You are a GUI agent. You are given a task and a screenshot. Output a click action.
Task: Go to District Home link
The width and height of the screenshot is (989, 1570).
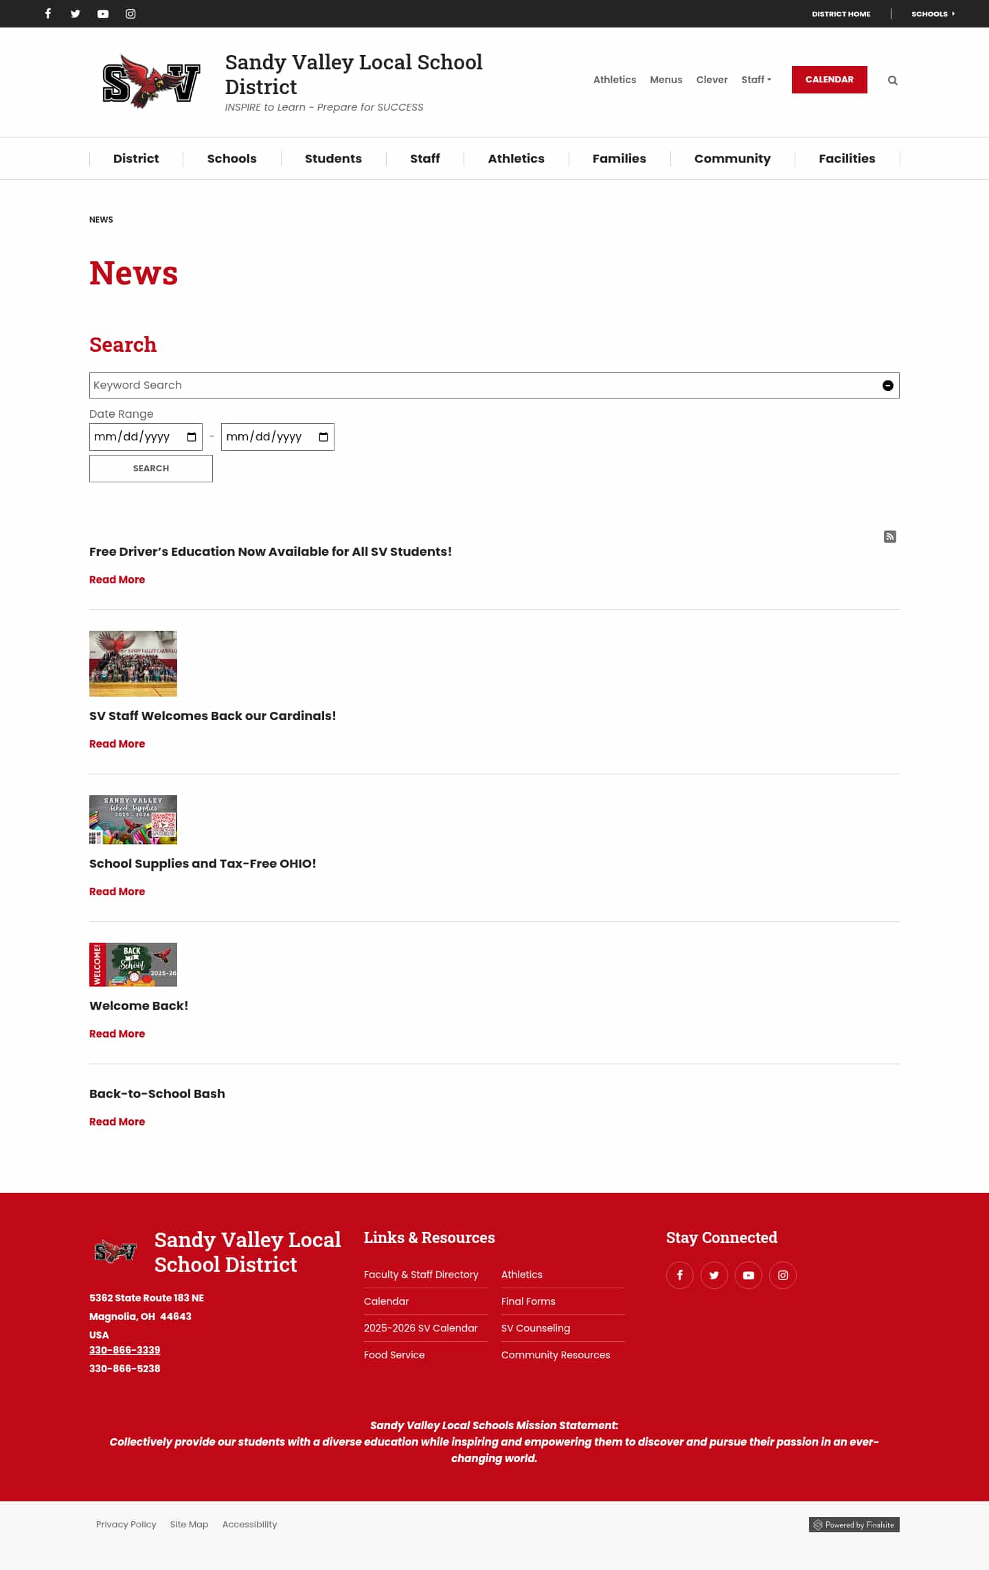pos(841,14)
